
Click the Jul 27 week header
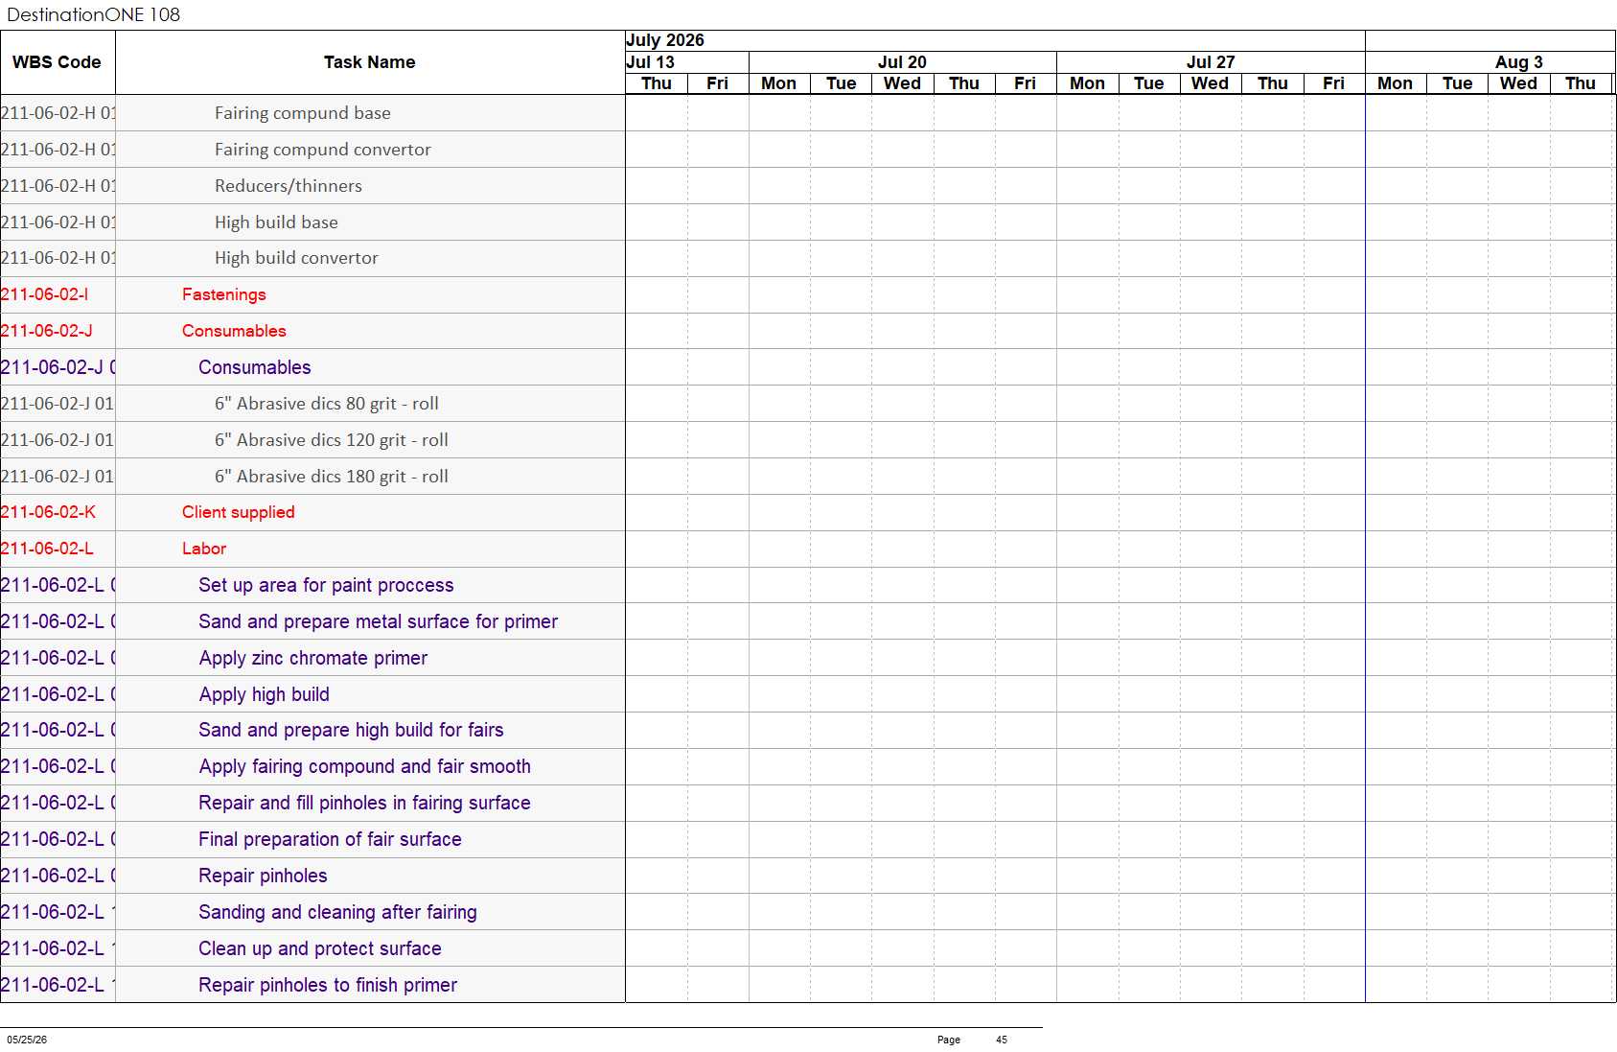click(x=1211, y=62)
